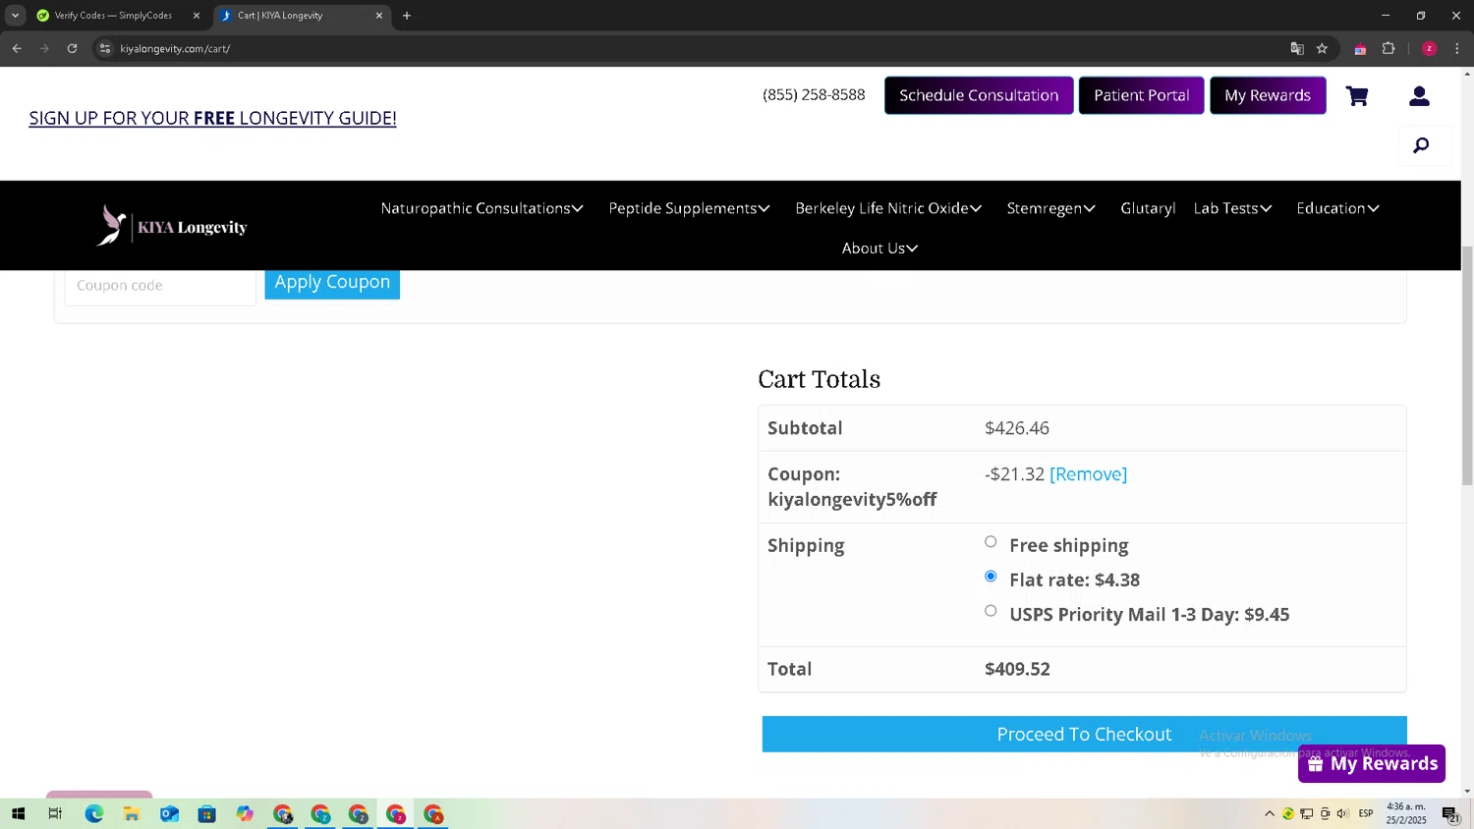Open Outlook from the taskbar

pyautogui.click(x=169, y=813)
